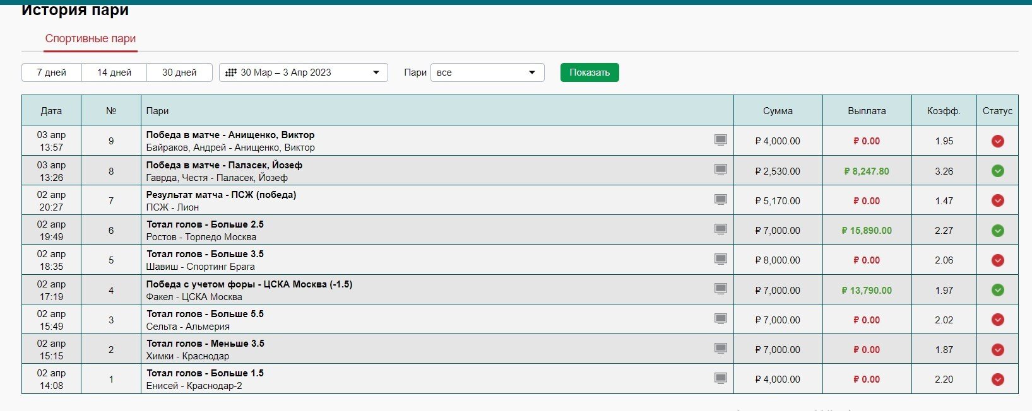Select the 14 дней period filter
The image size is (1032, 411).
[x=114, y=72]
